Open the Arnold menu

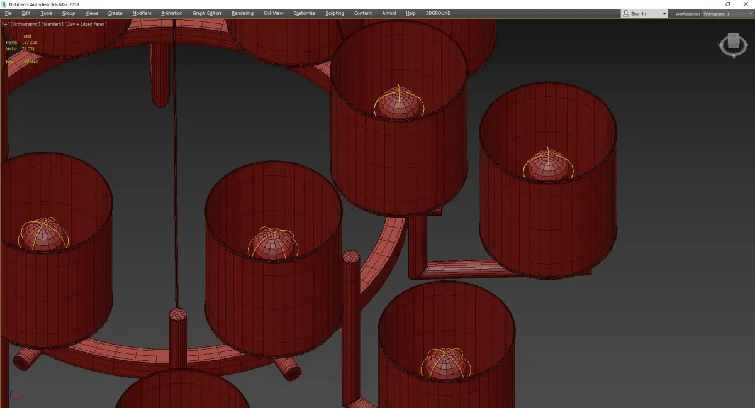pyautogui.click(x=389, y=13)
